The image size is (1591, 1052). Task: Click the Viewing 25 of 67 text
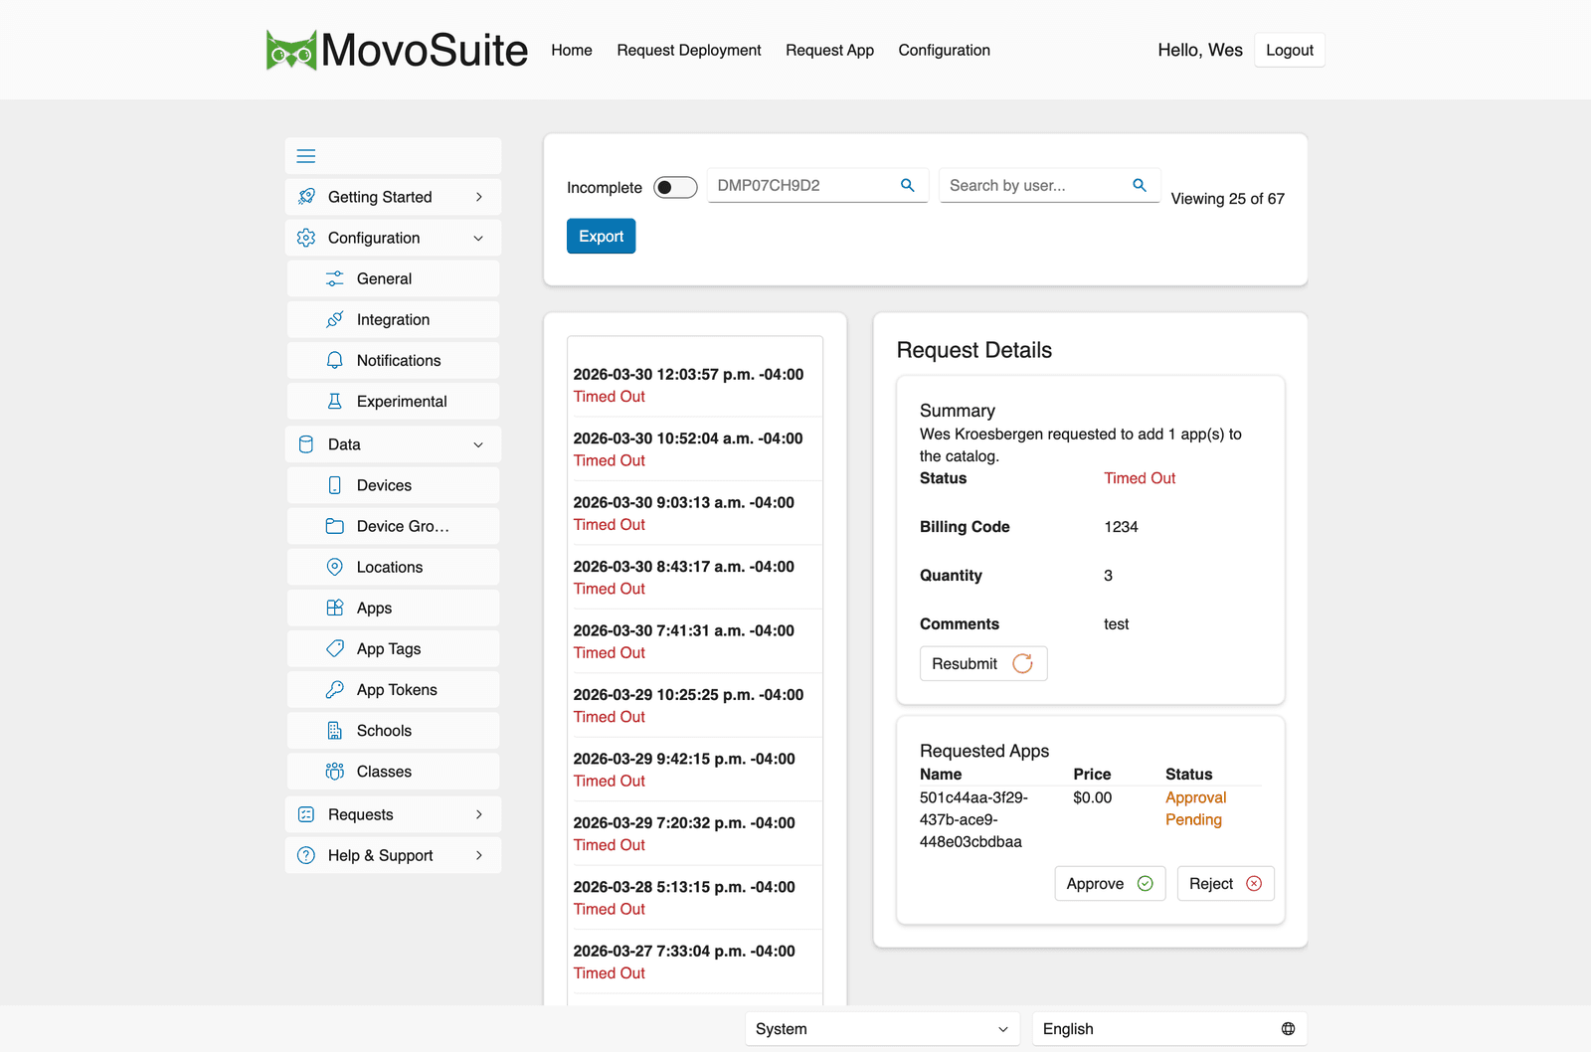coord(1227,199)
